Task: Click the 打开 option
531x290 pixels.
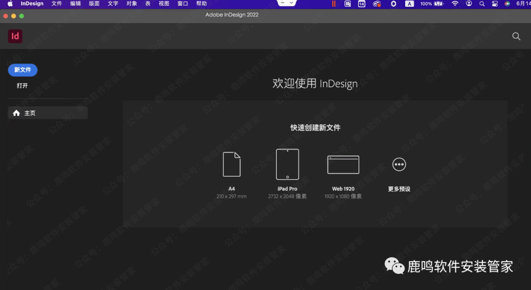Action: click(x=22, y=85)
